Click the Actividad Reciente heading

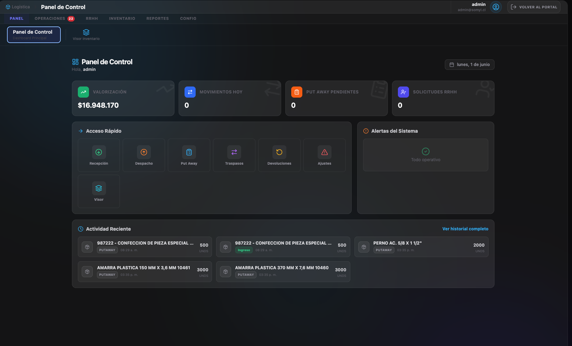[x=108, y=229]
